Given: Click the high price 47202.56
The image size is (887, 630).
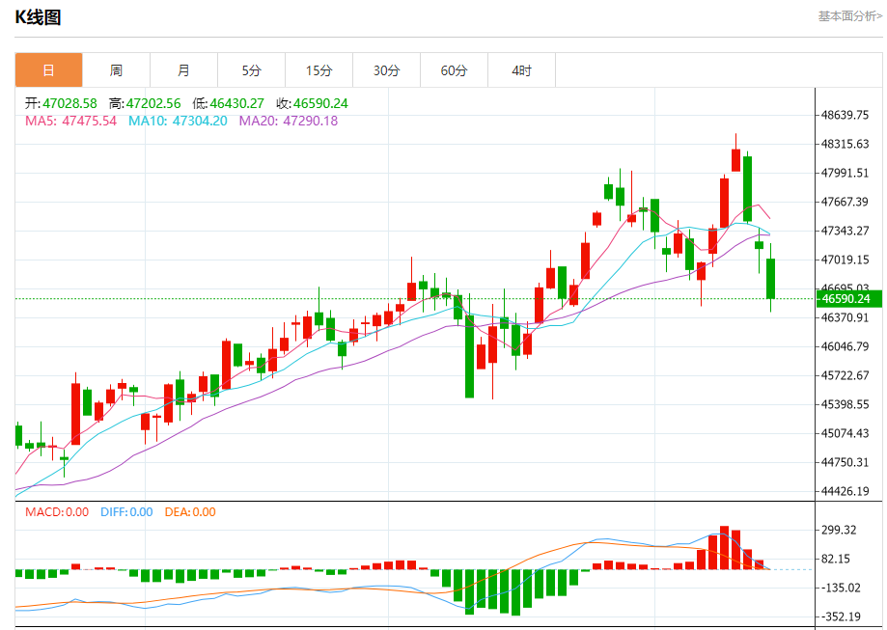Looking at the screenshot, I should 153,103.
